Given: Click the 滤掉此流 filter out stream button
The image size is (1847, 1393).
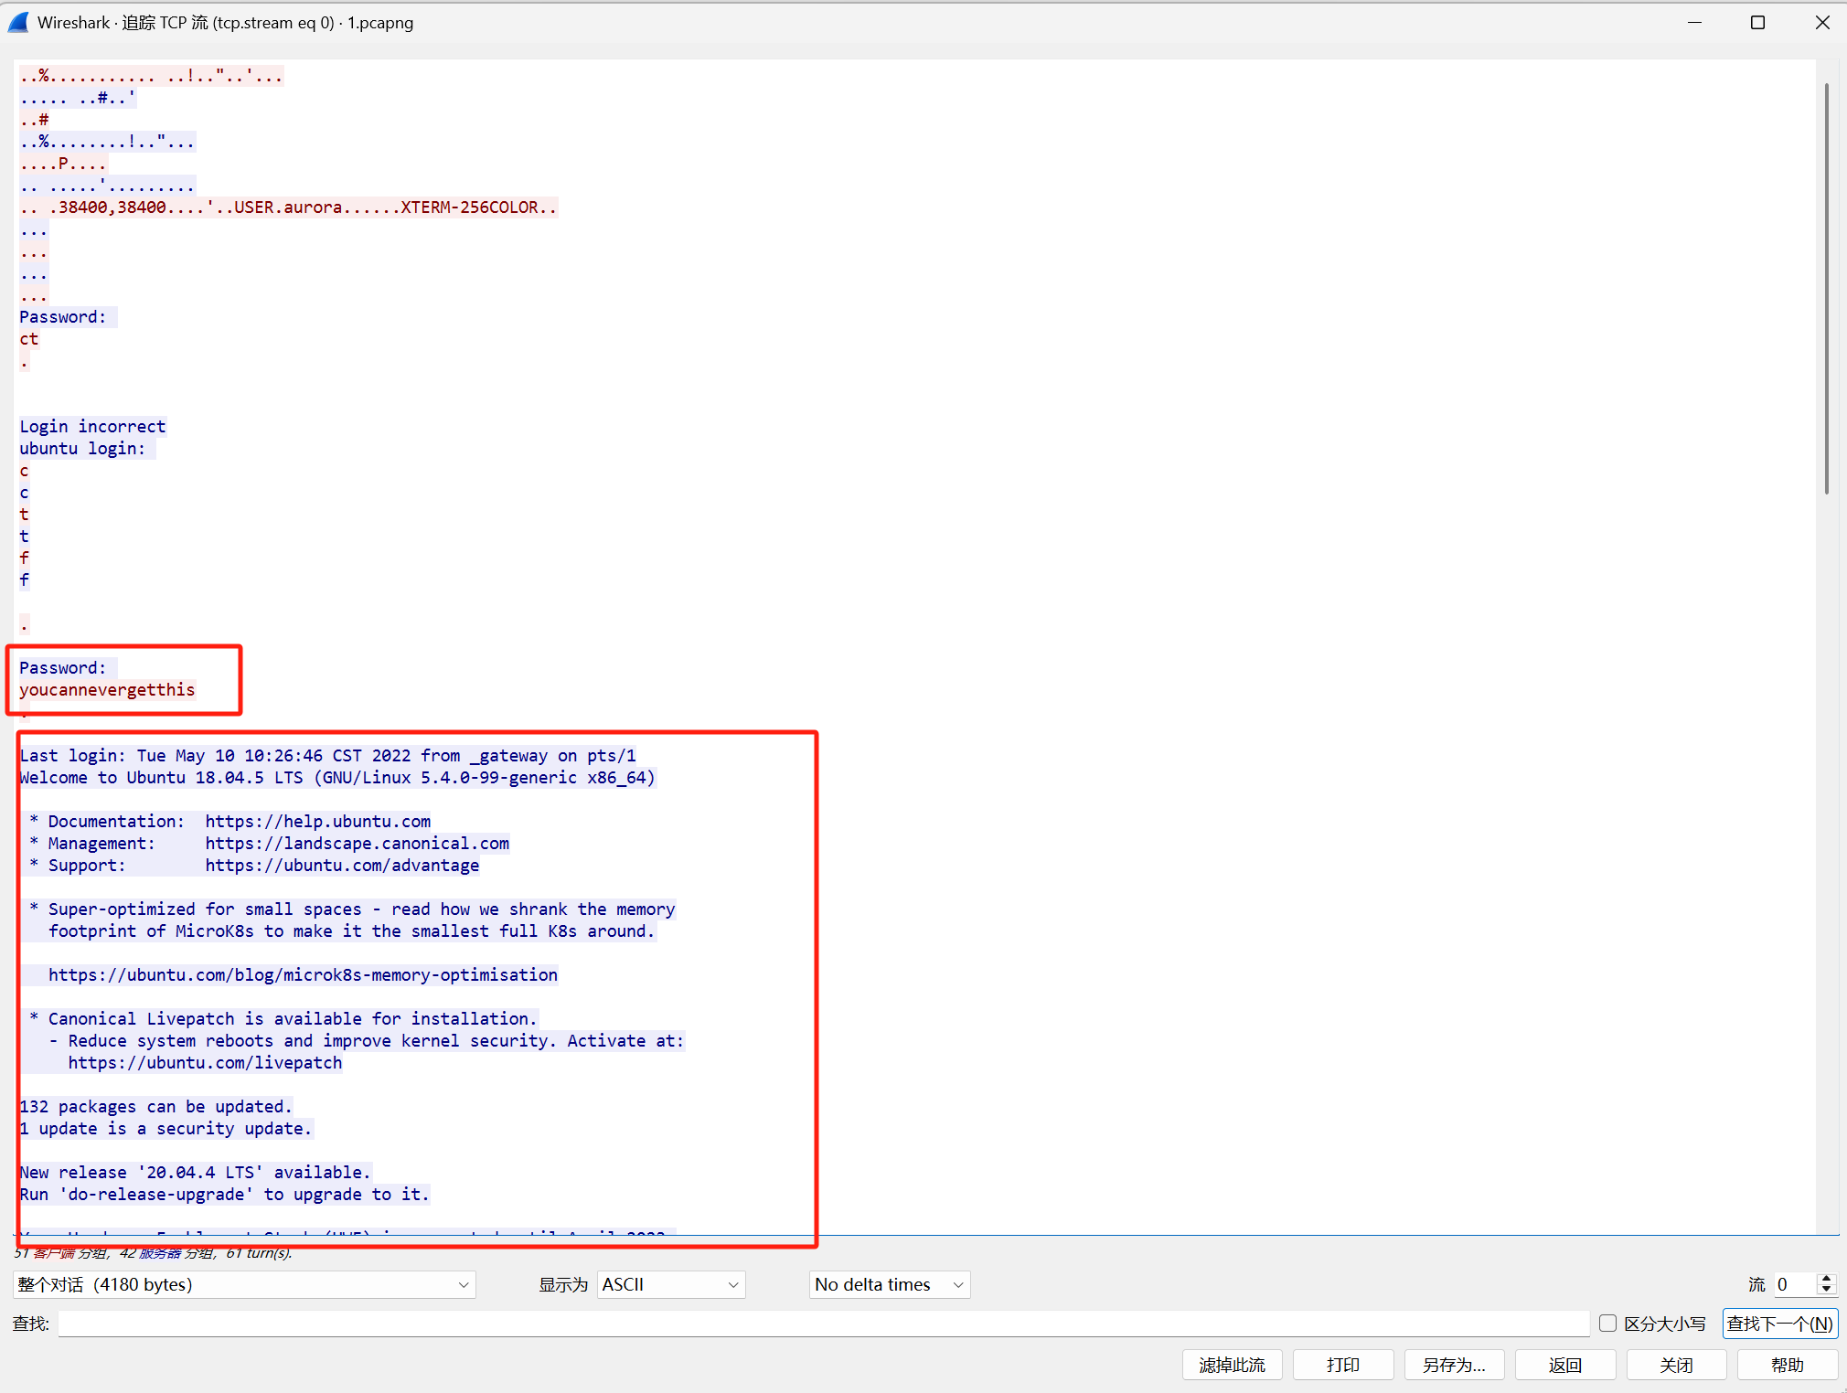Looking at the screenshot, I should pyautogui.click(x=1232, y=1365).
